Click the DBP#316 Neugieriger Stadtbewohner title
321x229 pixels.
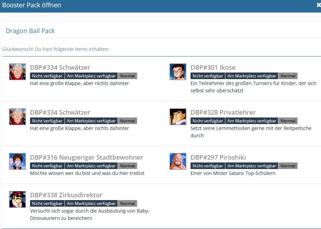pos(87,158)
